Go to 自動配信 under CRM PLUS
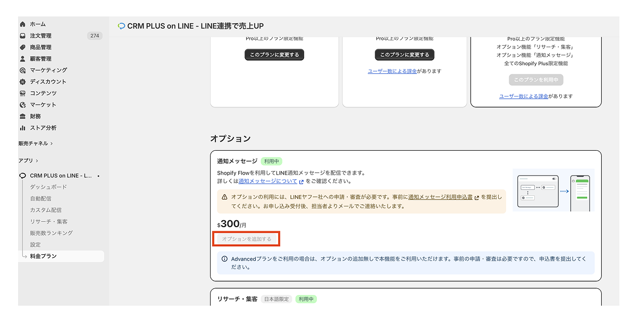This screenshot has height=320, width=638. pyautogui.click(x=40, y=198)
